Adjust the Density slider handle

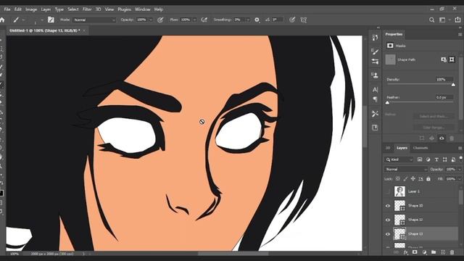[x=453, y=85]
